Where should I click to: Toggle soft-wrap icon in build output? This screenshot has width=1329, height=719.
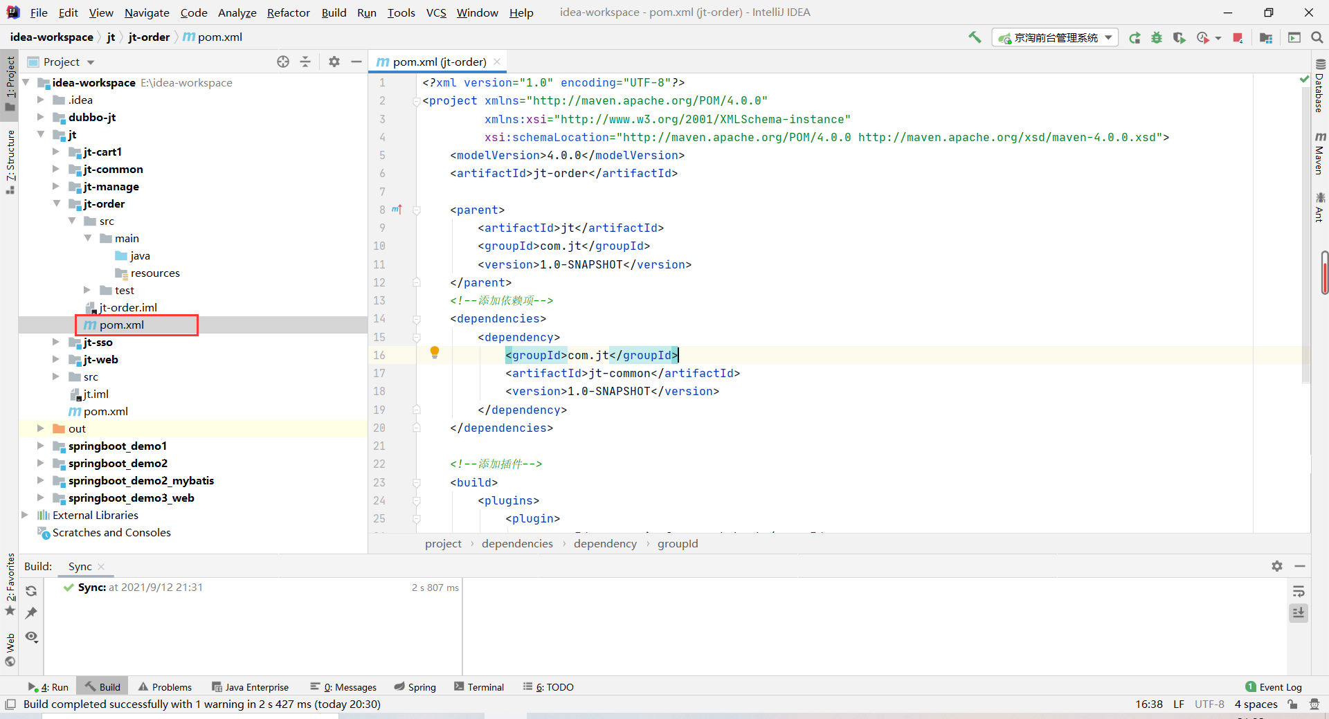click(1299, 591)
